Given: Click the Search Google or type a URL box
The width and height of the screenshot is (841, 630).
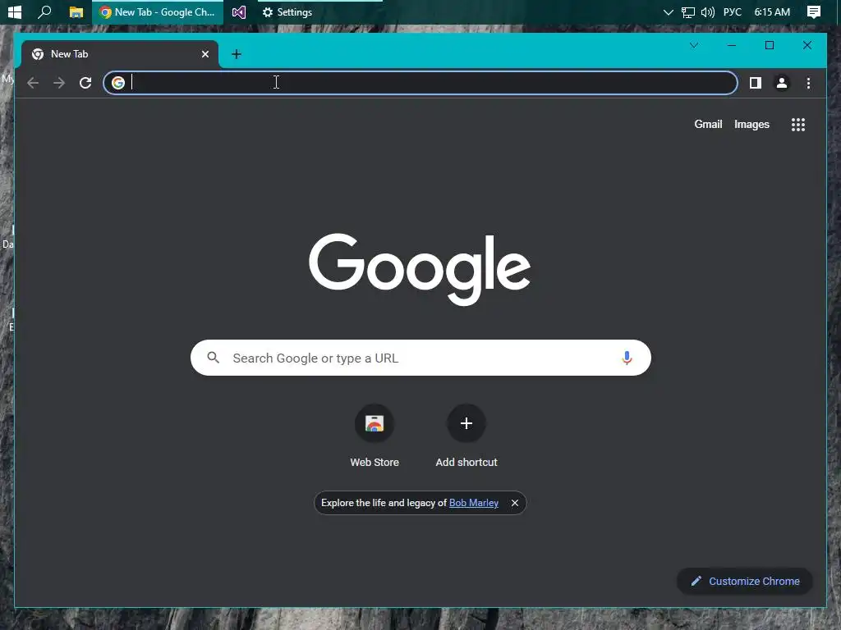Looking at the screenshot, I should [420, 358].
